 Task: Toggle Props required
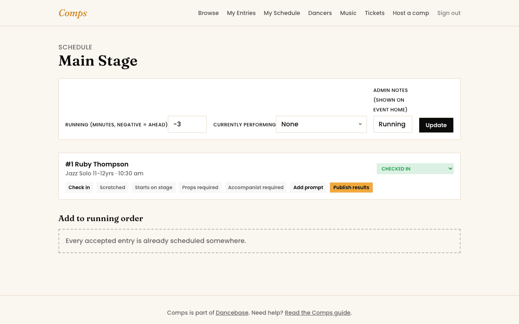pos(200,188)
